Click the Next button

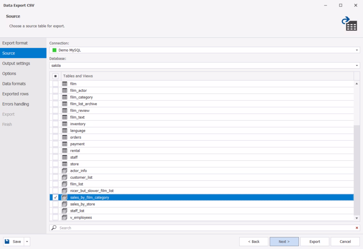coord(284,242)
